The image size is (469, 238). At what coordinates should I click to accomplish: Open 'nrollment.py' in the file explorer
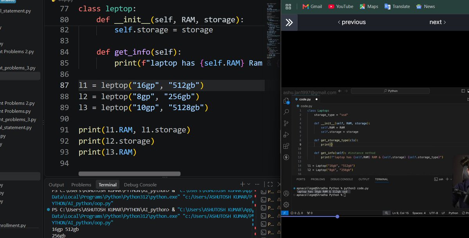13,225
